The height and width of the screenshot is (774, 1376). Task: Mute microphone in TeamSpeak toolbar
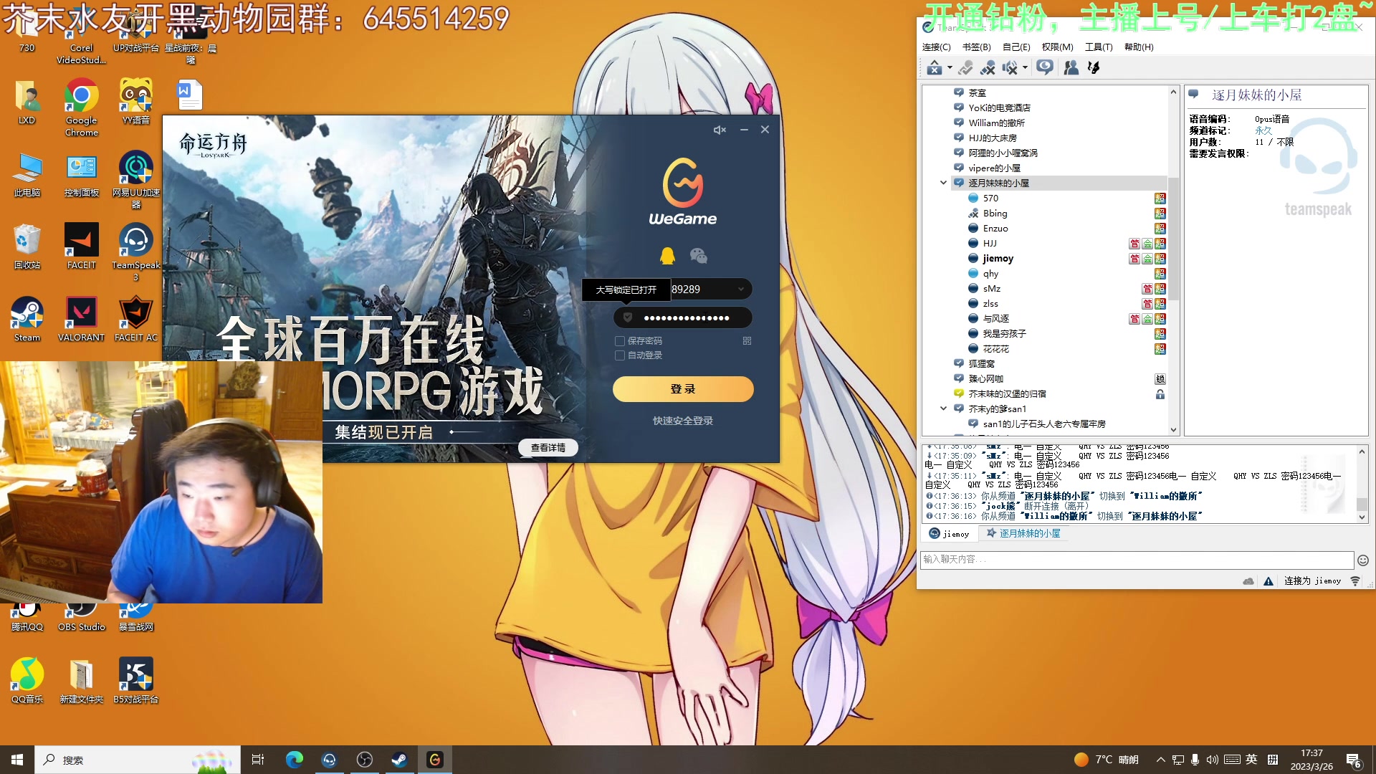[988, 67]
